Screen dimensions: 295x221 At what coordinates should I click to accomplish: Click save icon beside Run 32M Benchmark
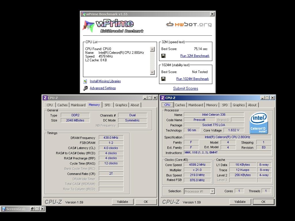(163, 56)
